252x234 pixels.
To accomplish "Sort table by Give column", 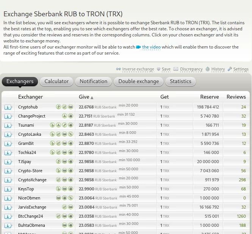I will coord(84,97).
